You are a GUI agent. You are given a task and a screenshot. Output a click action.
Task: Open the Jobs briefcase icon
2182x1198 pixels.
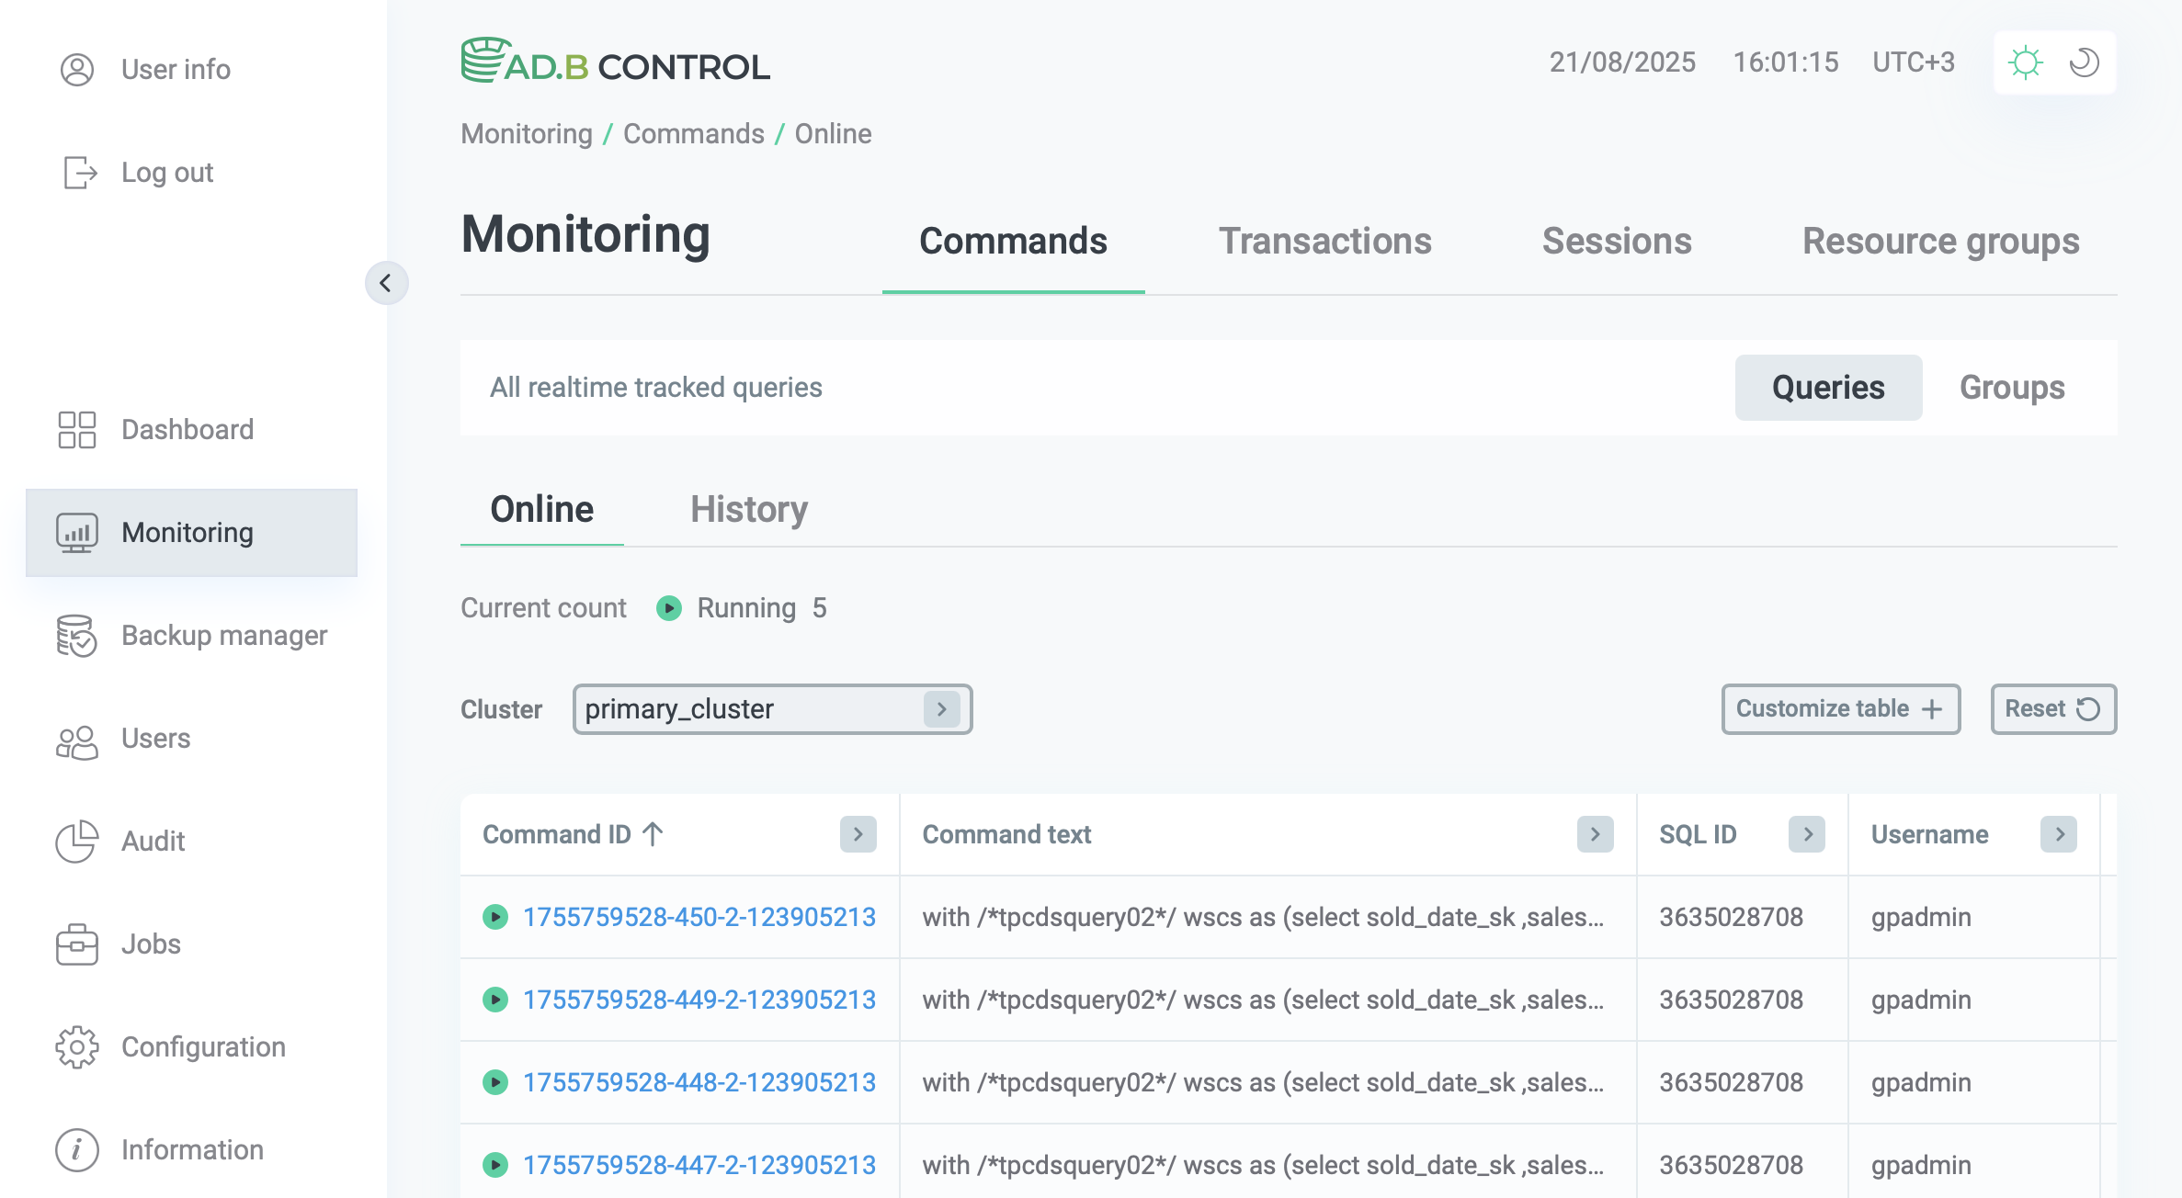[x=77, y=944]
